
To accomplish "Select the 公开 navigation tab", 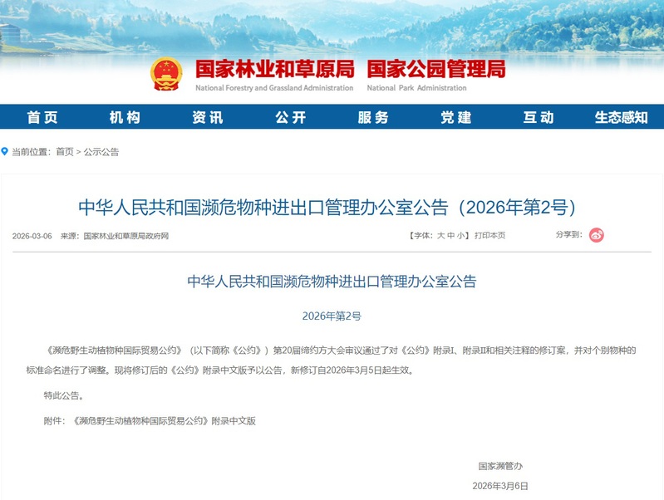I will (x=290, y=117).
